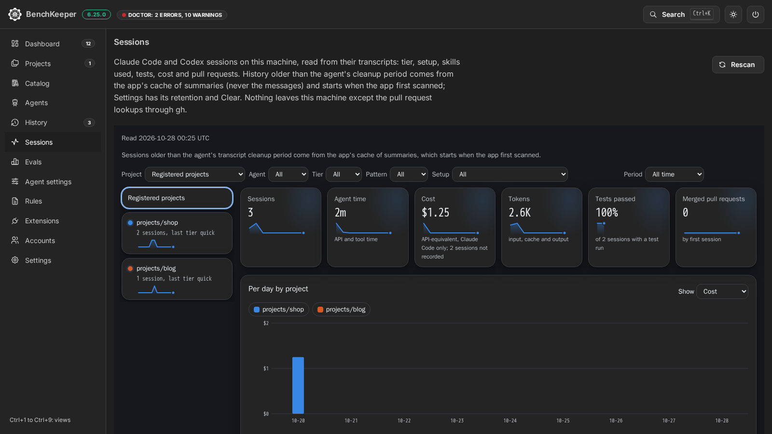Open the Agent settings view
The width and height of the screenshot is (772, 434).
[53, 181]
